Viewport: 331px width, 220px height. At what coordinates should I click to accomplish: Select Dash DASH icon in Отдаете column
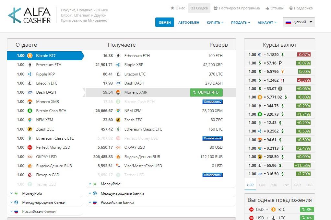(30, 92)
